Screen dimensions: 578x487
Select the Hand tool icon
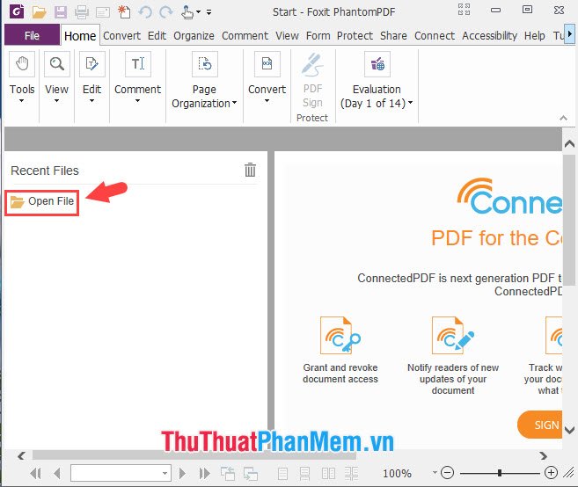tap(22, 64)
